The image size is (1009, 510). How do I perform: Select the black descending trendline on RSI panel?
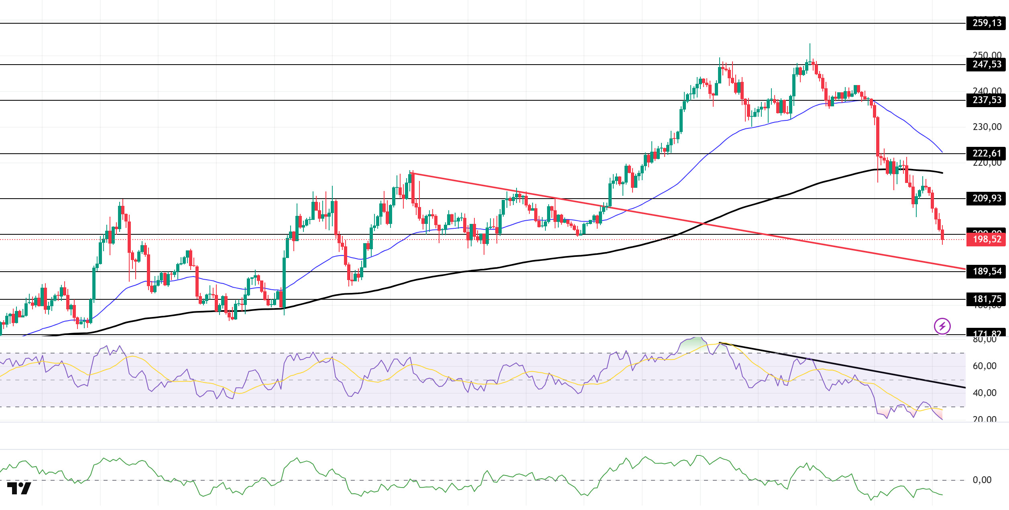pyautogui.click(x=842, y=365)
